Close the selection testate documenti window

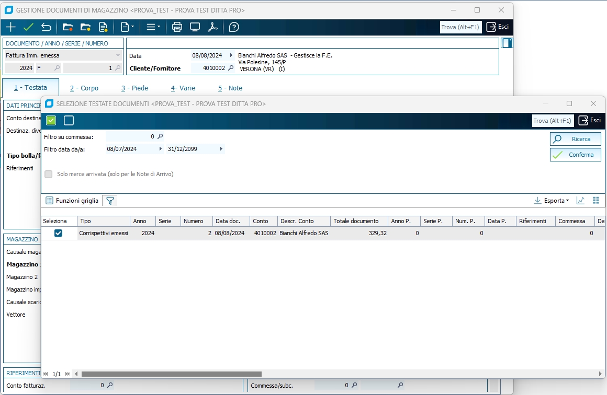[x=593, y=103]
